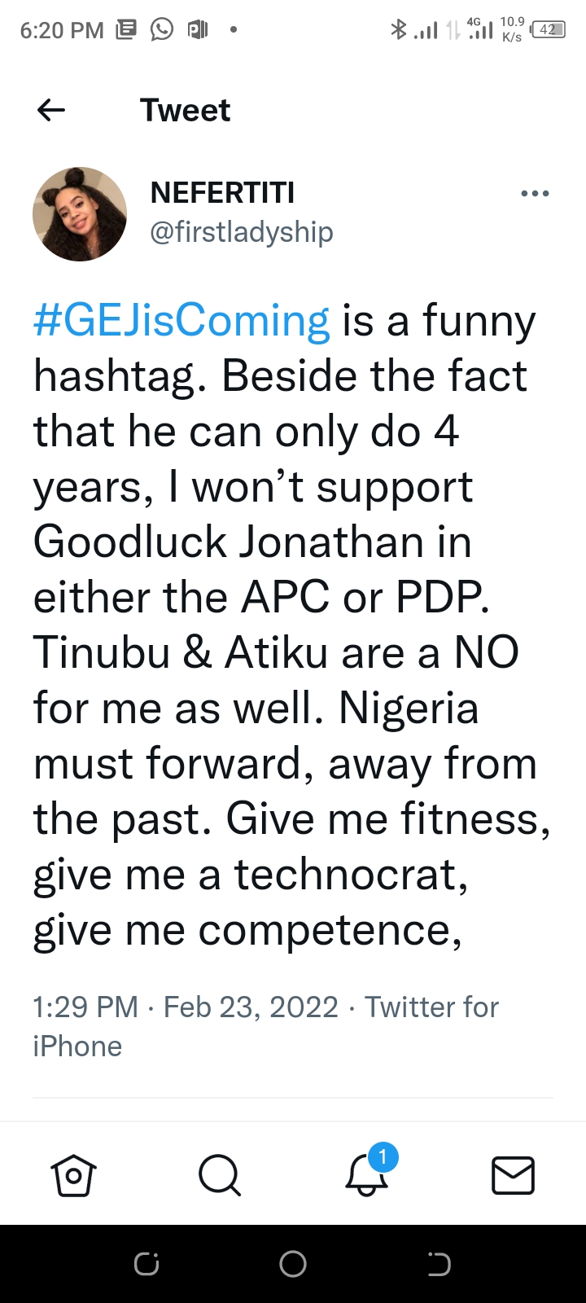Tap the battery indicator in status bar
This screenshot has height=1303, width=586.
pos(548,30)
